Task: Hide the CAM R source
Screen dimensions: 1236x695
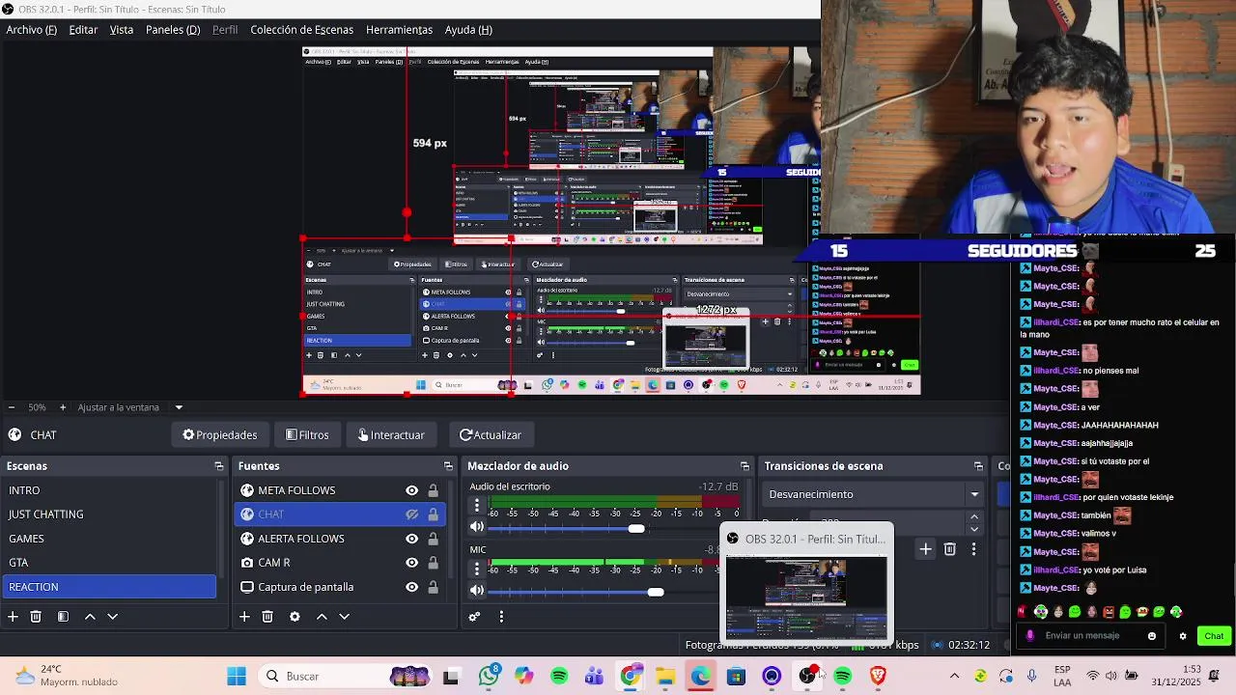Action: [x=412, y=563]
